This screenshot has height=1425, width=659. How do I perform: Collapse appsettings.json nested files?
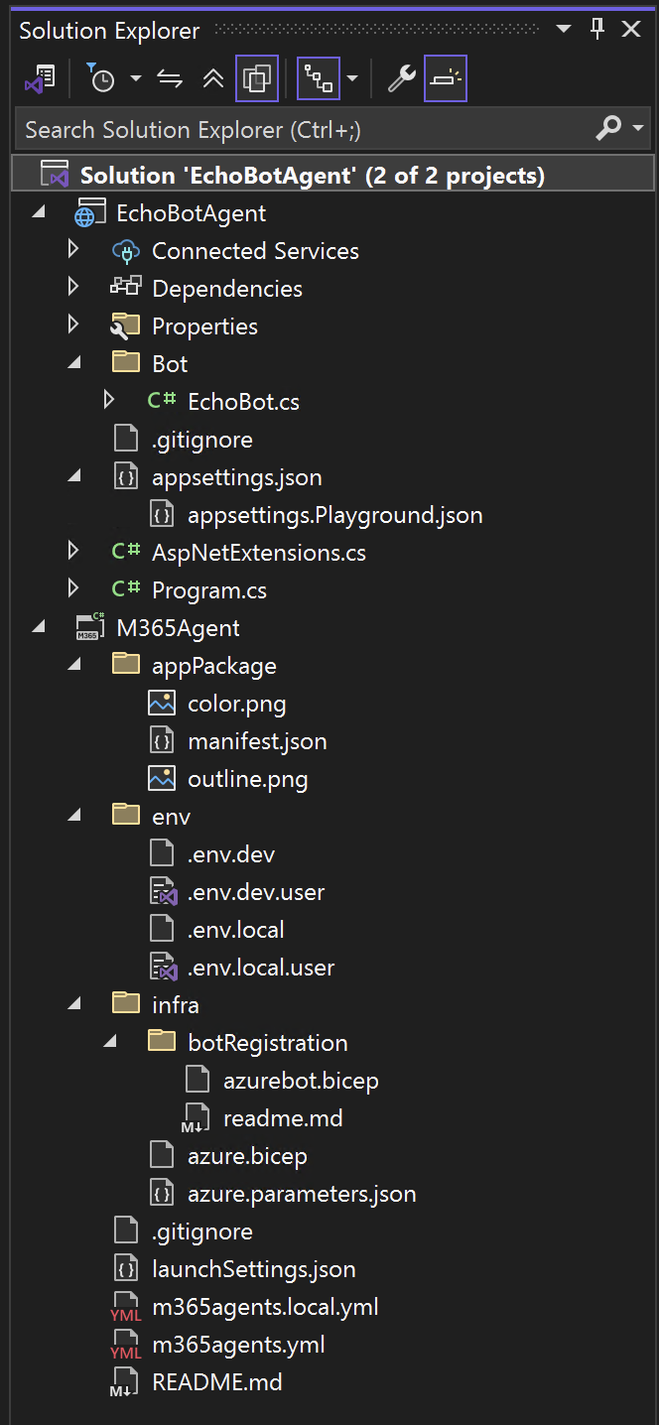(x=74, y=476)
